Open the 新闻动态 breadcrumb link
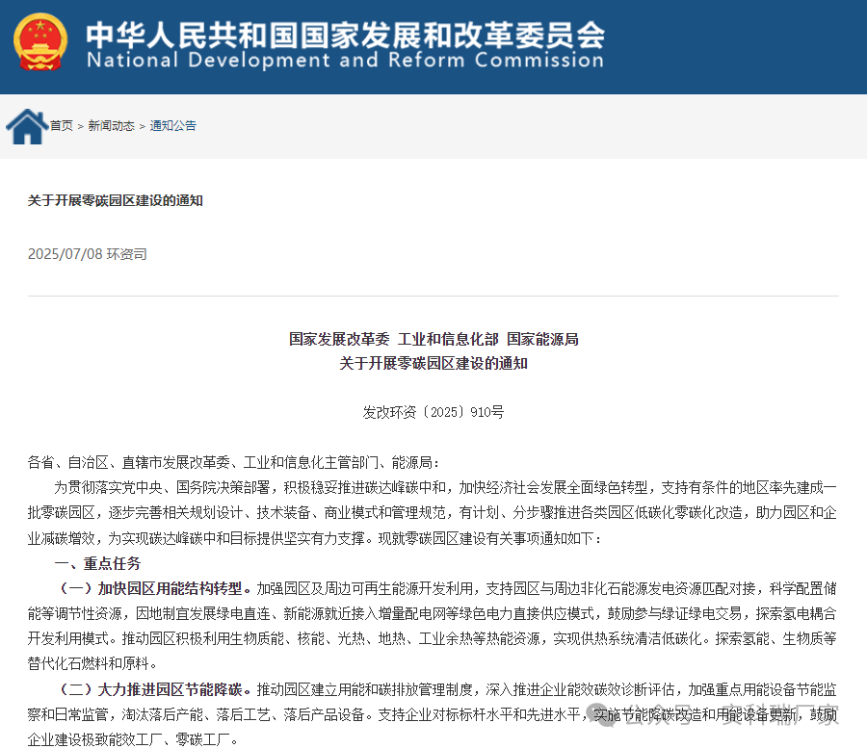867x749 pixels. click(x=112, y=125)
